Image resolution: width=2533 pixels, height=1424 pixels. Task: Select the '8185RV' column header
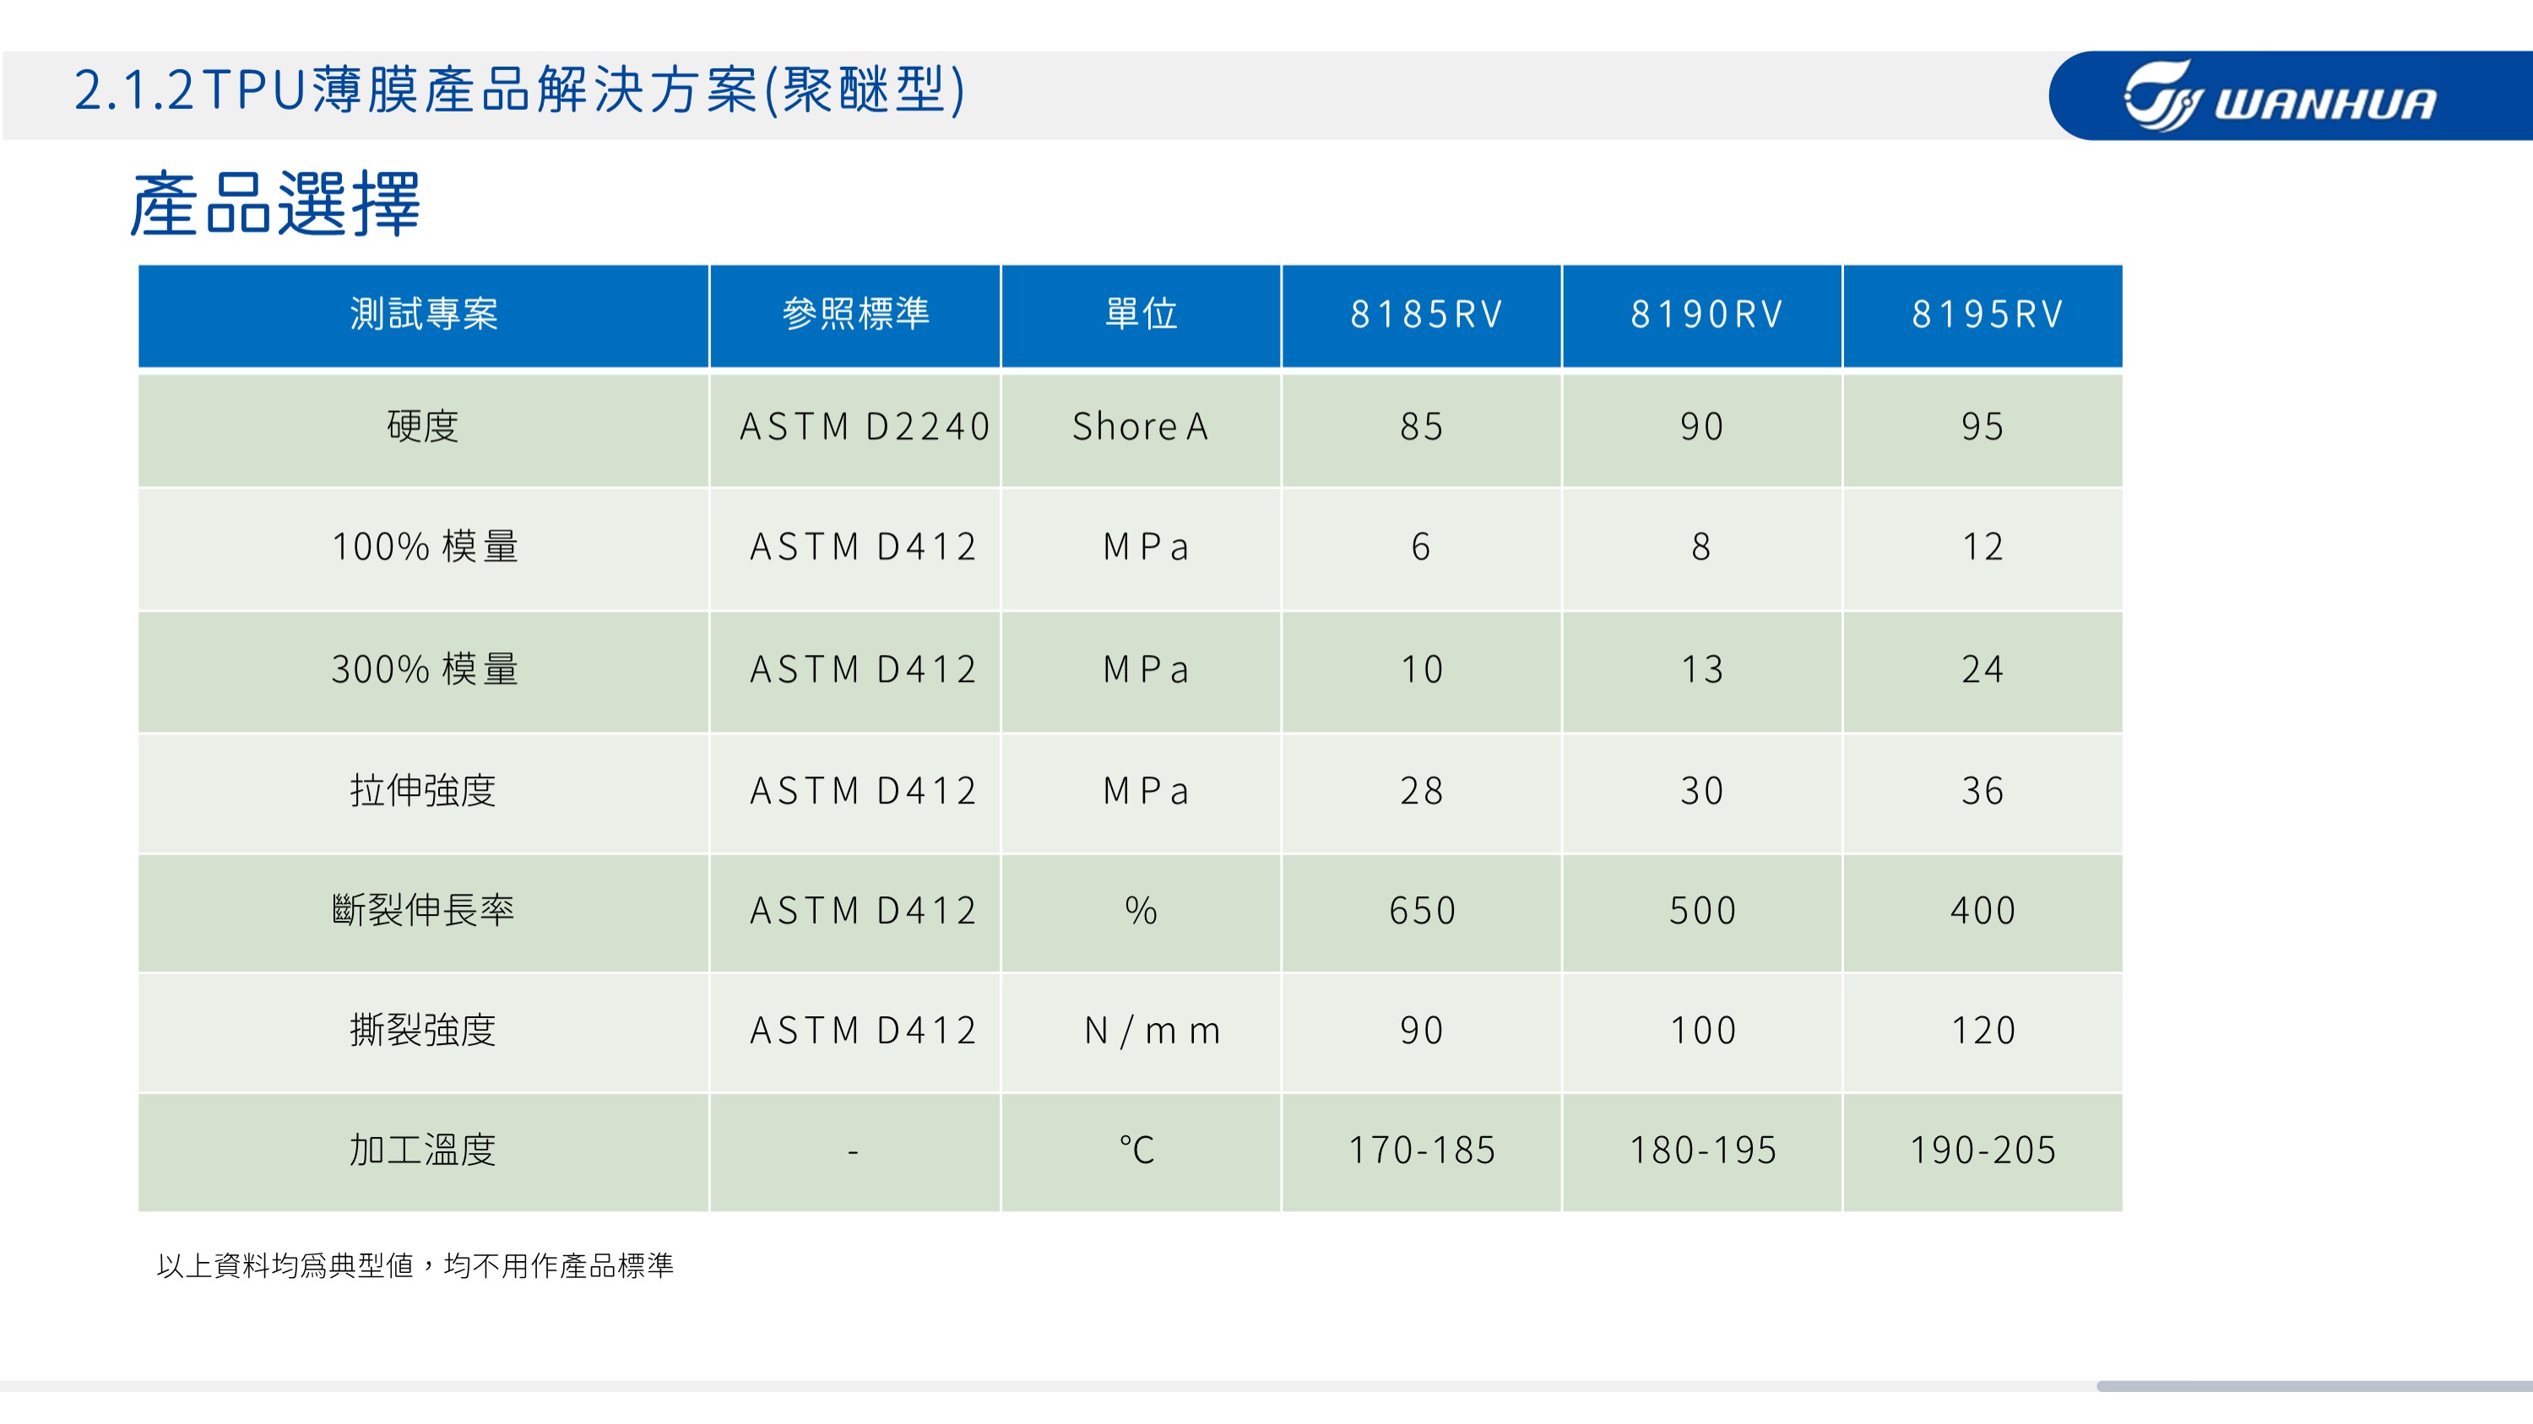click(x=1422, y=315)
